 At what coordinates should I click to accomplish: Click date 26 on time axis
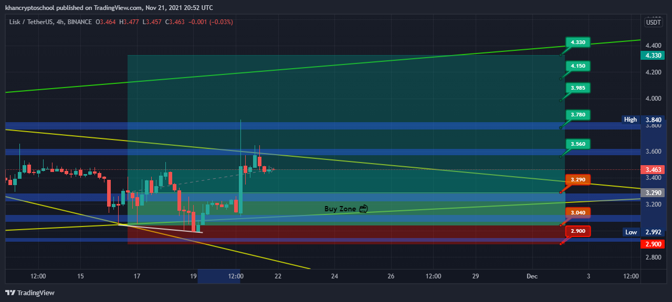coord(391,276)
